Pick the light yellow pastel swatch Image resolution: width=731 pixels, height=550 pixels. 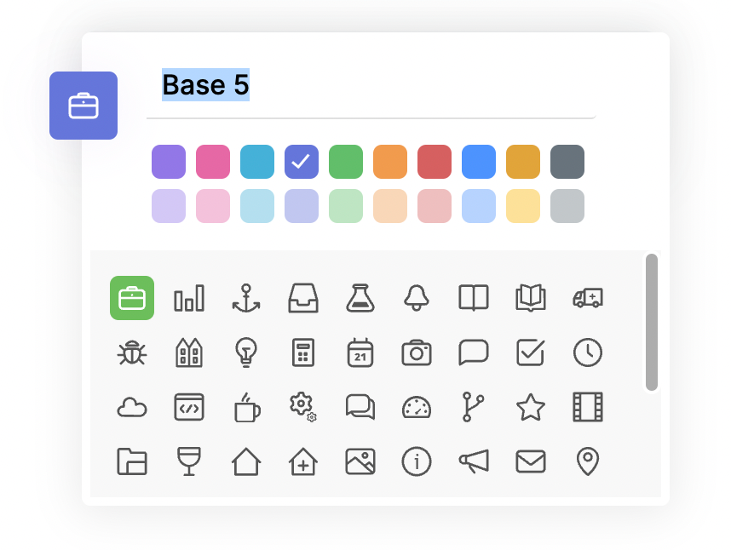[523, 206]
